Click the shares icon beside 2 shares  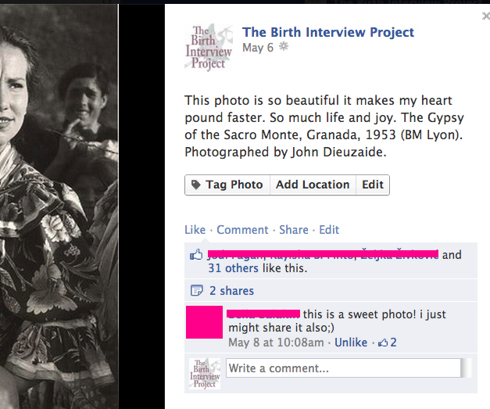pos(197,291)
